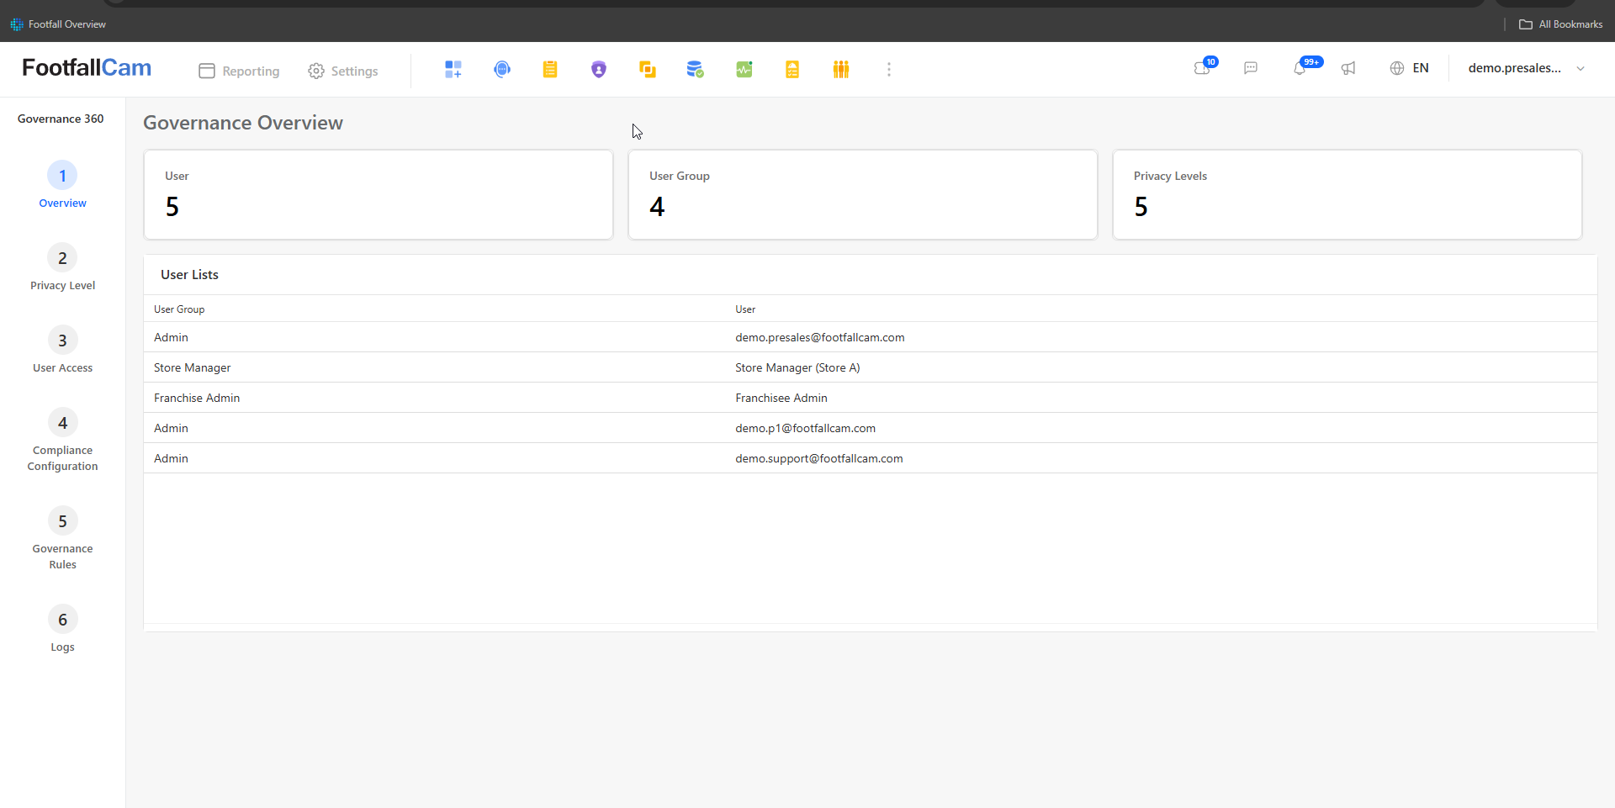Click the Governance 360 sidebar title

click(x=61, y=119)
